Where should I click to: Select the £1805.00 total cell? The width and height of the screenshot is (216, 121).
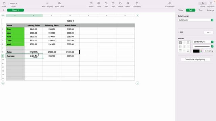(x=70, y=52)
